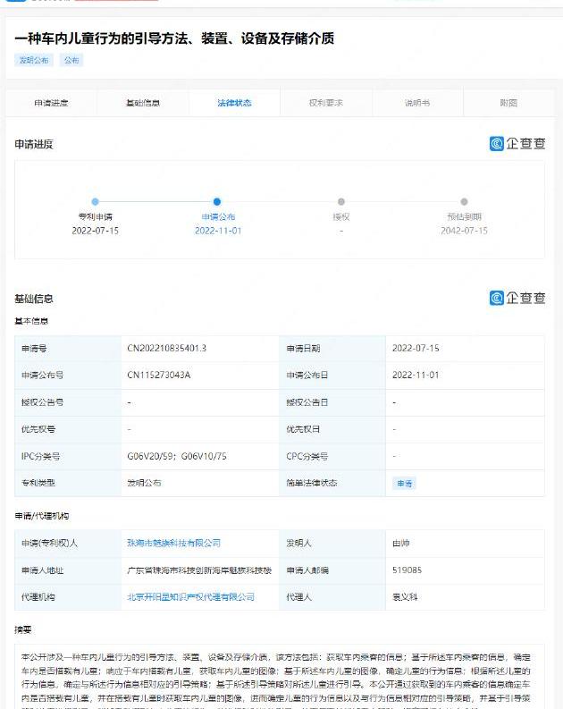The width and height of the screenshot is (563, 709).
Task: Click the 预估到期 timeline dot
Action: tap(464, 202)
